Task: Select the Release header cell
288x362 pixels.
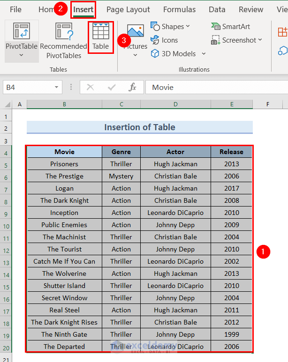Action: pos(232,152)
